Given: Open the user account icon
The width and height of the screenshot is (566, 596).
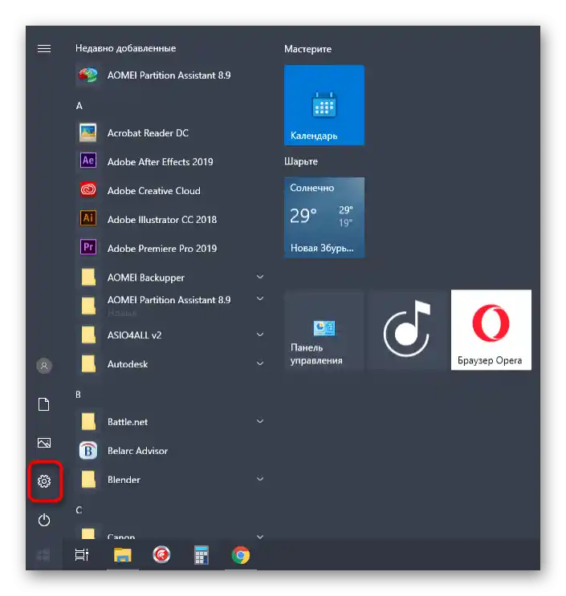Looking at the screenshot, I should (x=44, y=366).
